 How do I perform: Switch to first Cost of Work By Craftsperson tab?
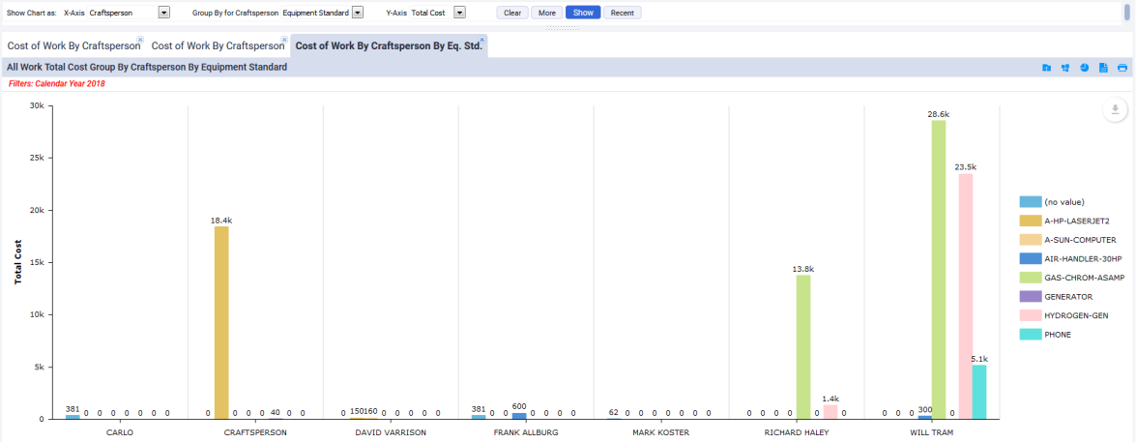pyautogui.click(x=73, y=45)
